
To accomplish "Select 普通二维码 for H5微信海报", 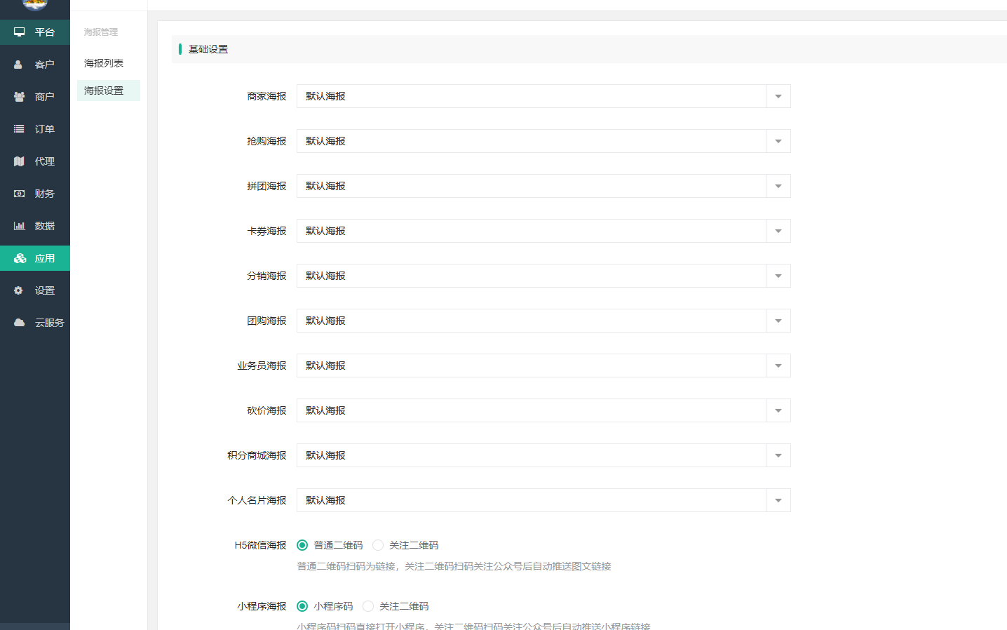I will tap(302, 545).
